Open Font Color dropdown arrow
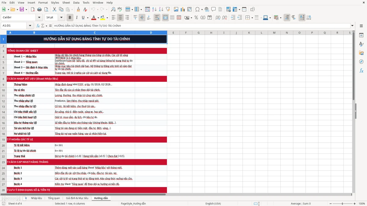The height and width of the screenshot is (206, 367). (98, 18)
